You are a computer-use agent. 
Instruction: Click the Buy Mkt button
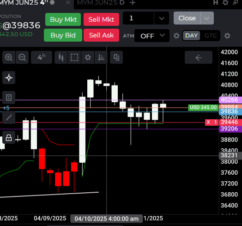63,19
